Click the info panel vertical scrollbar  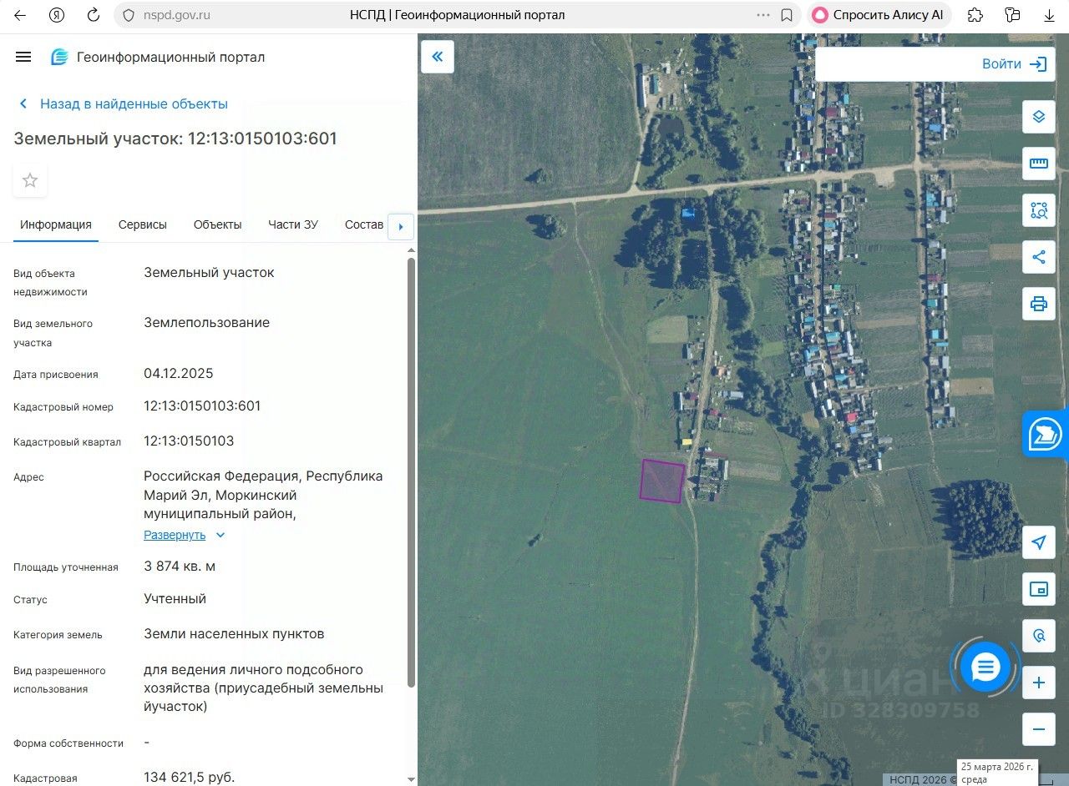tap(410, 472)
